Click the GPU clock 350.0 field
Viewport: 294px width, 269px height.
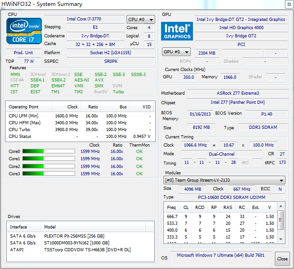click(x=188, y=77)
